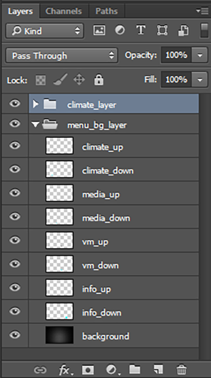Select the climate_layer group name
The height and width of the screenshot is (378, 211).
click(x=92, y=105)
